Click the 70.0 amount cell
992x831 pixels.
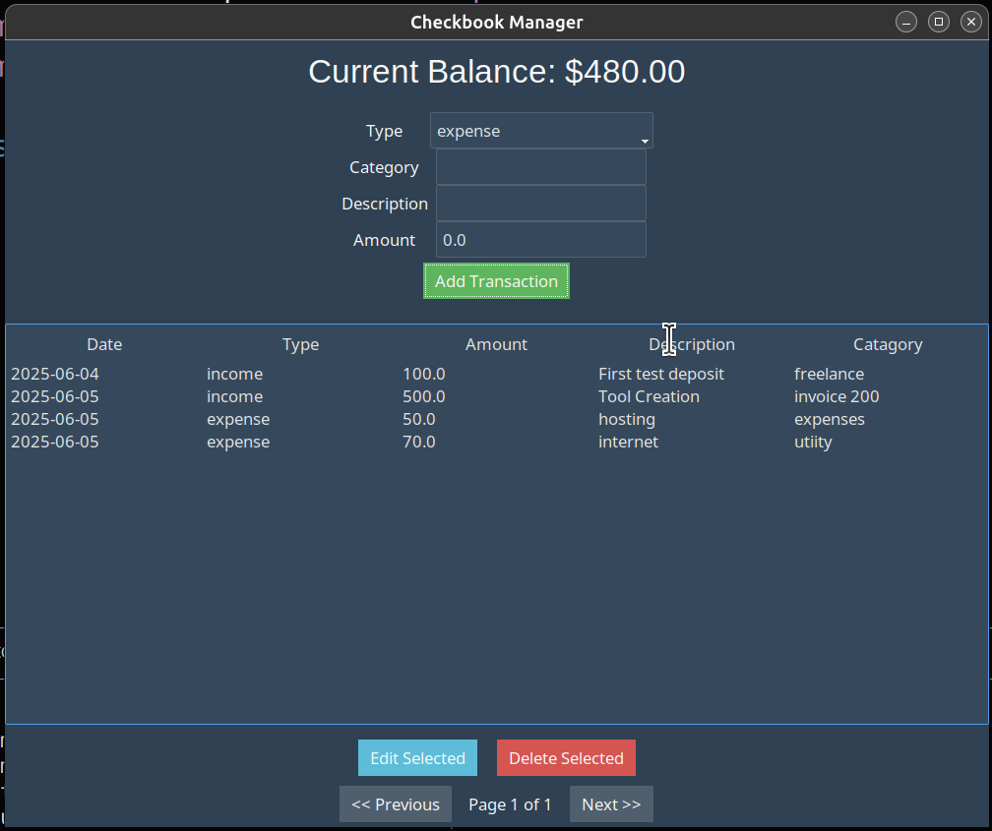tap(419, 443)
